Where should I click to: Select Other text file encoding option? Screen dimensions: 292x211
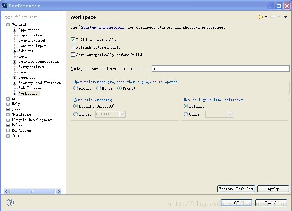pos(76,114)
